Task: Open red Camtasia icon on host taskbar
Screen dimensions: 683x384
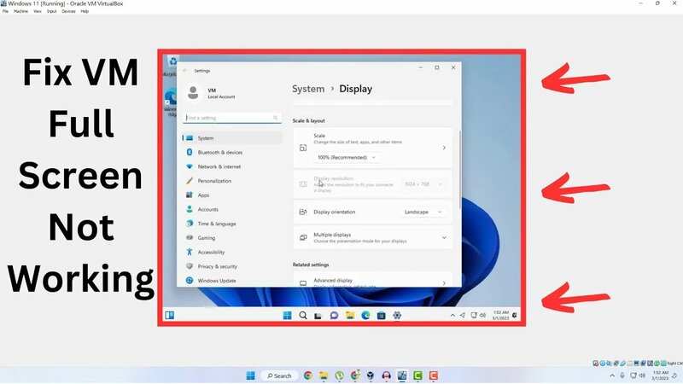Action: (434, 375)
